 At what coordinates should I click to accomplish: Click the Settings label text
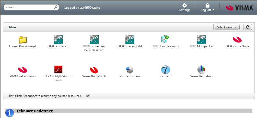tap(185, 10)
